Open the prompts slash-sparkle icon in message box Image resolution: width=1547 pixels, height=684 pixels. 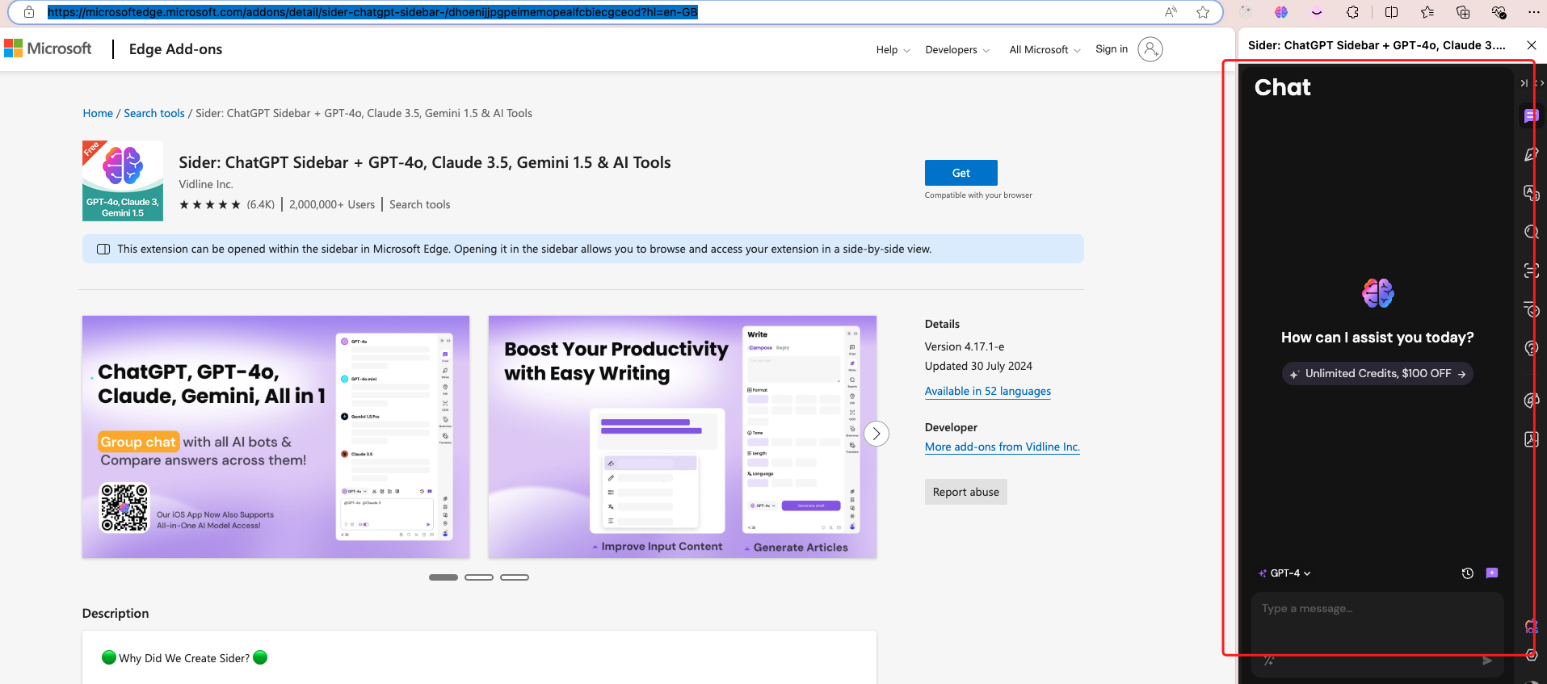(1268, 661)
